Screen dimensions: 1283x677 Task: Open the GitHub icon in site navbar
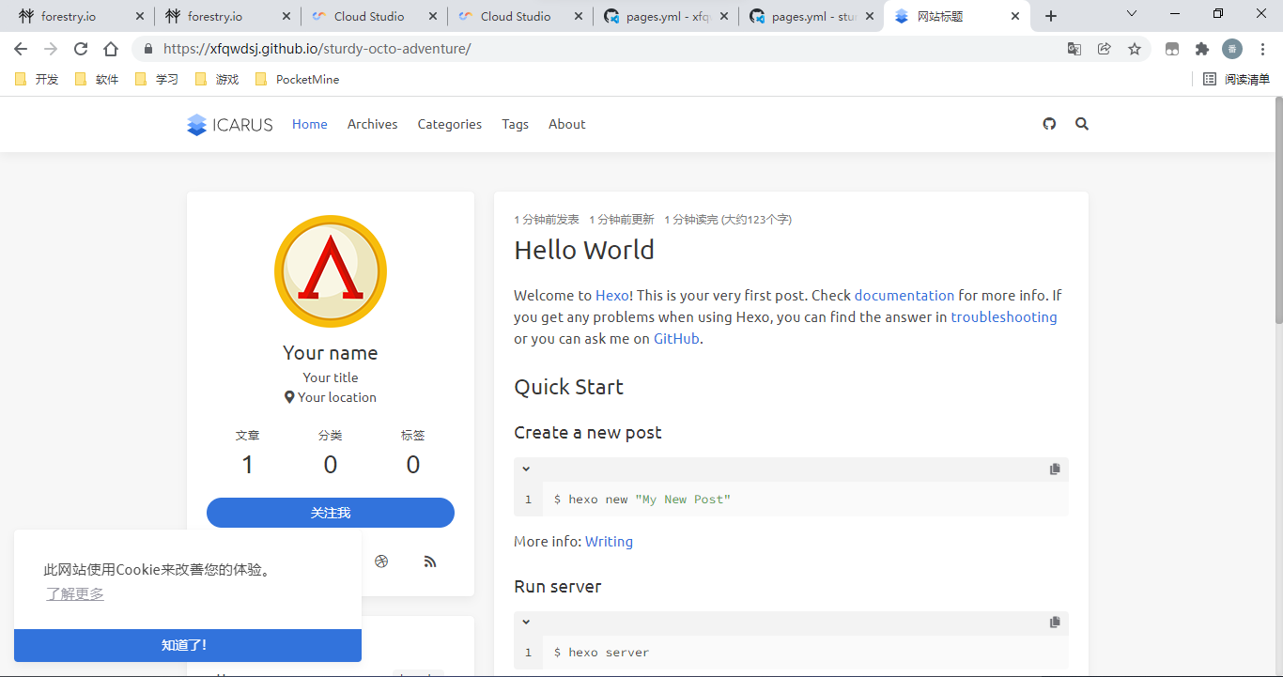(x=1049, y=124)
